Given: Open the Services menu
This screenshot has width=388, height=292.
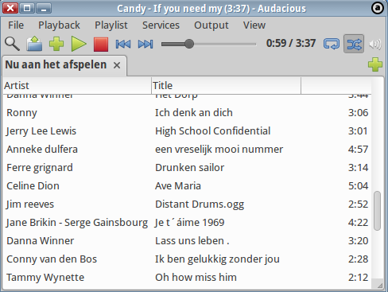Looking at the screenshot, I should pyautogui.click(x=161, y=25).
